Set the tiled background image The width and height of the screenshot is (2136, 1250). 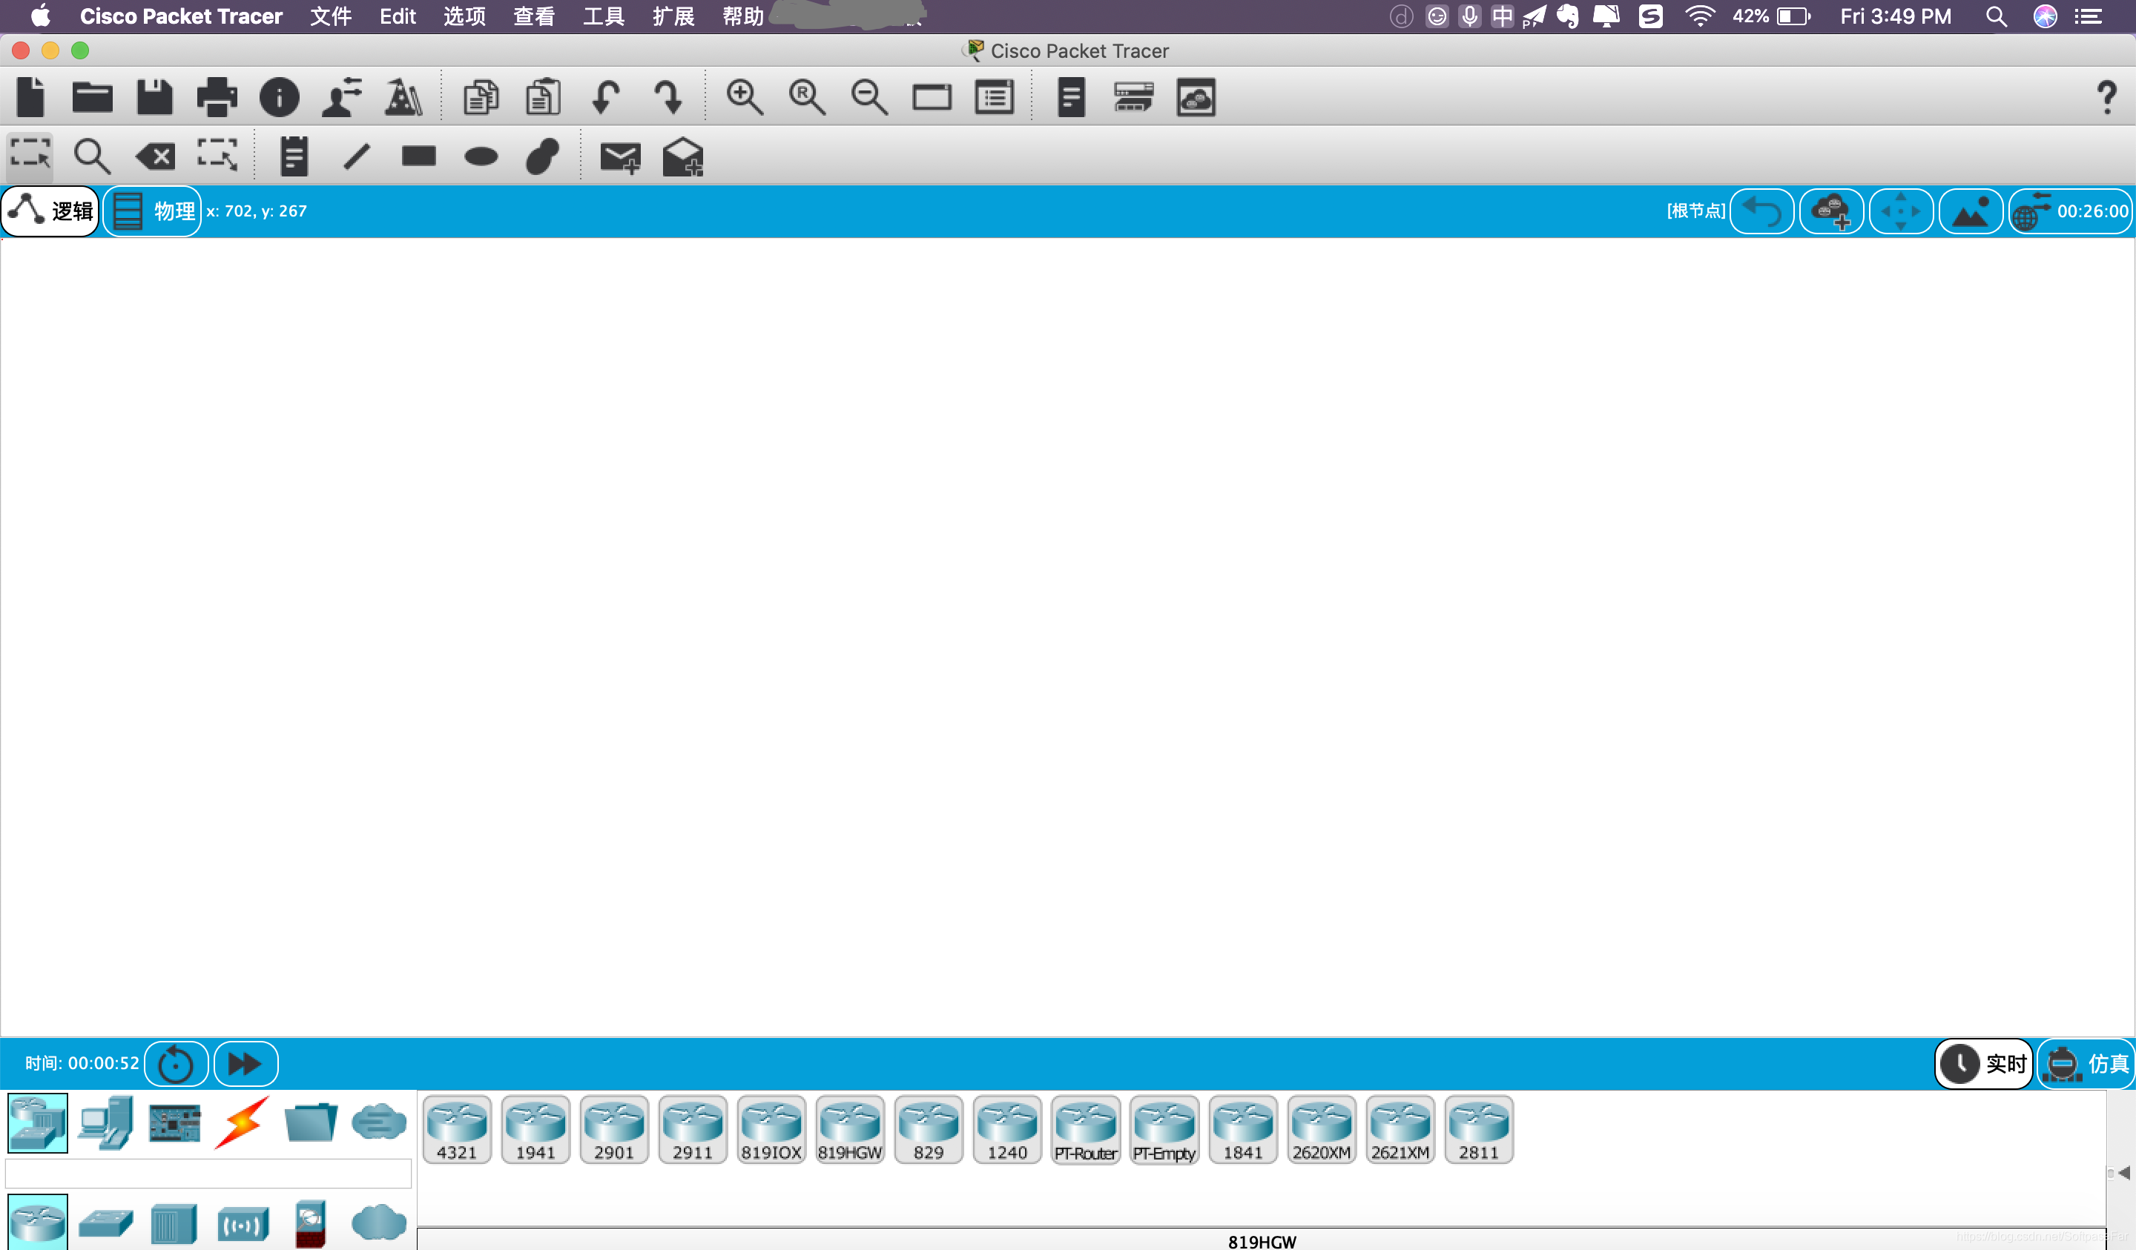(1971, 211)
